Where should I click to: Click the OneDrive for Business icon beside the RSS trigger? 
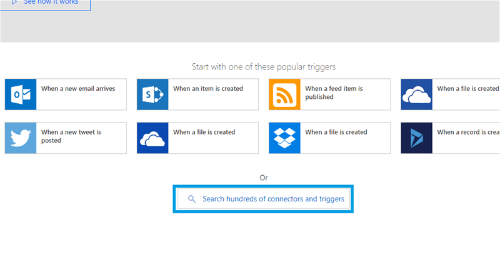(x=416, y=94)
